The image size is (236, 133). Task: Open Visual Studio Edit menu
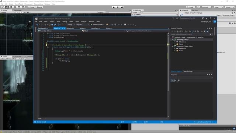[41, 21]
